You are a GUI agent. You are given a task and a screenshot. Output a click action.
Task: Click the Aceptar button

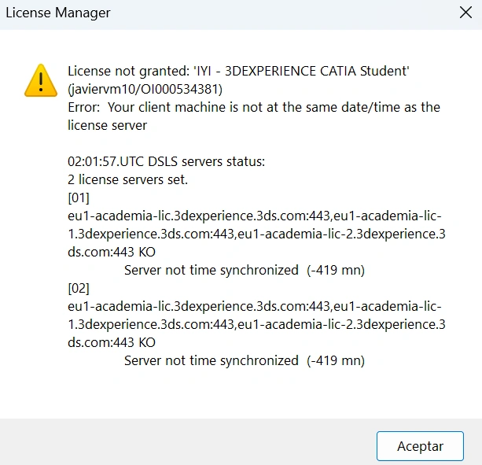tap(420, 446)
